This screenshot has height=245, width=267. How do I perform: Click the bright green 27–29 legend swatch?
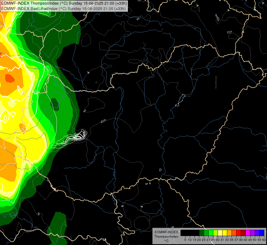211,233
